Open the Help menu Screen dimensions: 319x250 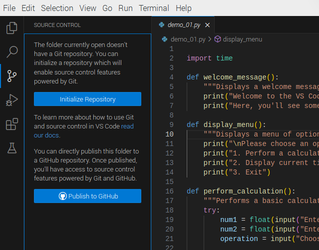point(184,8)
